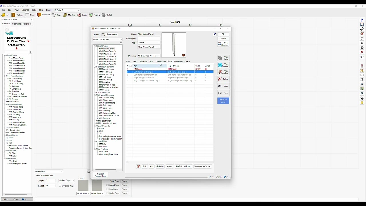Click help question mark in Product Editor
Screen dimensions: 366x206
click(215, 34)
